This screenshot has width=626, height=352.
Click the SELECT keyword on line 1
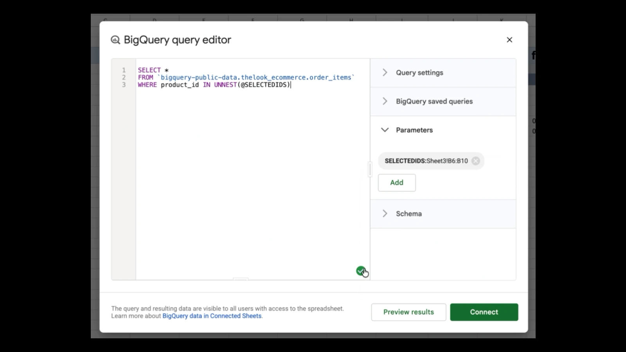coord(149,70)
